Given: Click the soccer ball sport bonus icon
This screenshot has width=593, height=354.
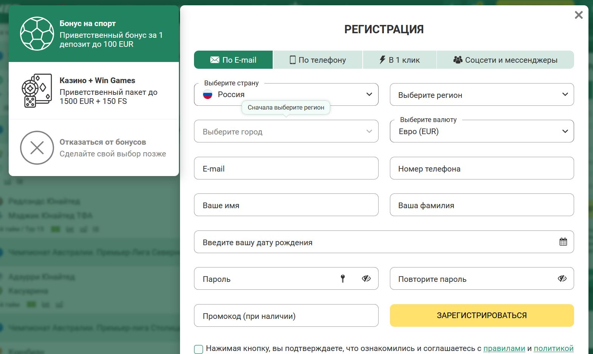Looking at the screenshot, I should click(37, 34).
